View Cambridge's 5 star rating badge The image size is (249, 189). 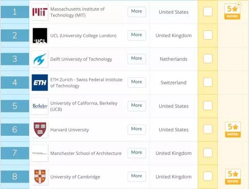233,177
